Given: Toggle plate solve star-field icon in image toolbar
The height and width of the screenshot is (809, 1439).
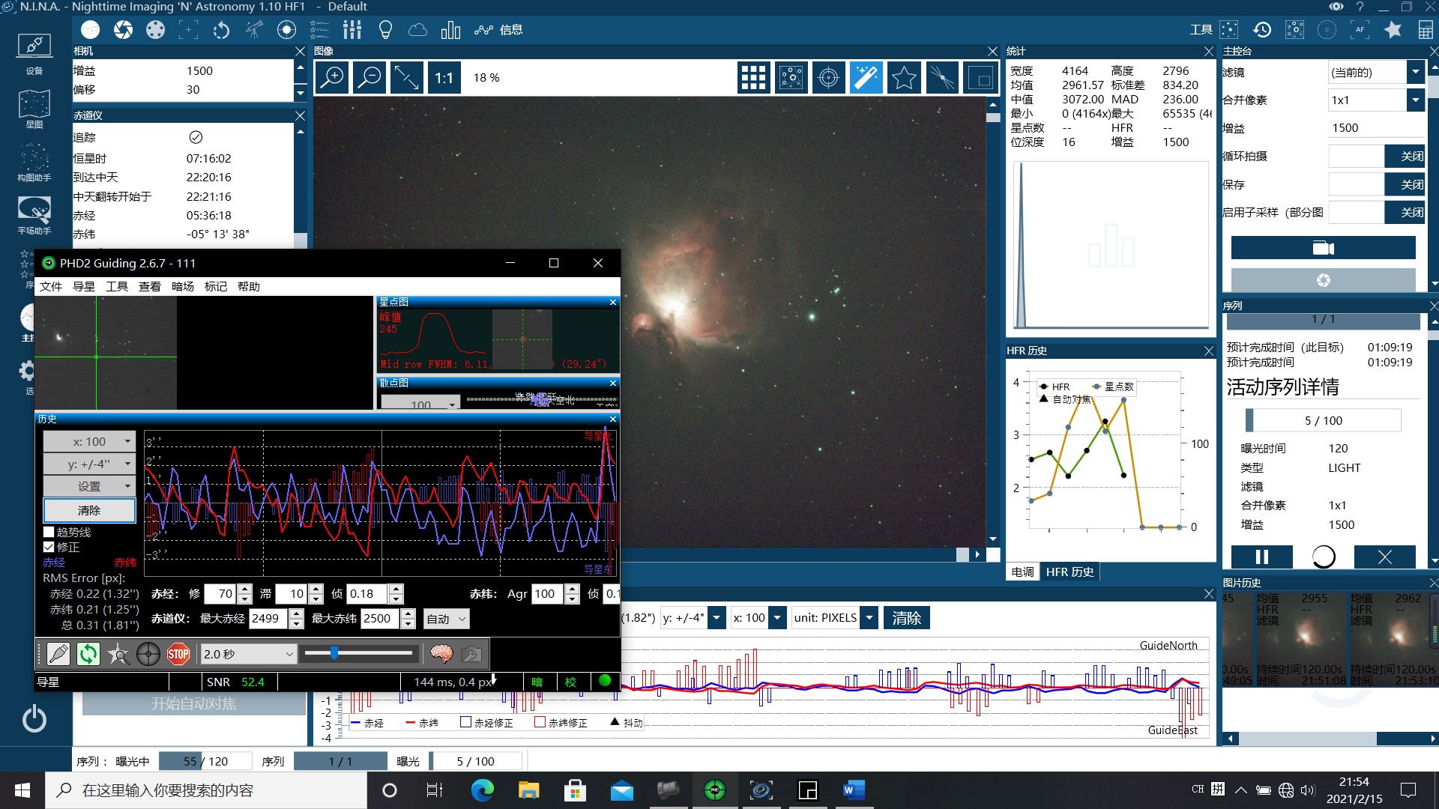Looking at the screenshot, I should tap(791, 77).
